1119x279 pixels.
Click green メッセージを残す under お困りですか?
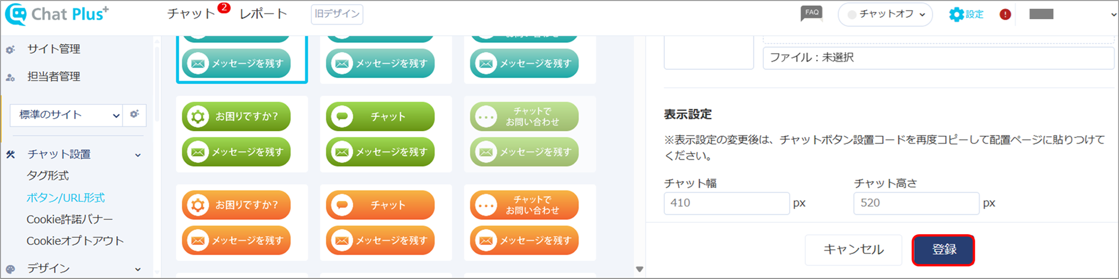tap(236, 152)
